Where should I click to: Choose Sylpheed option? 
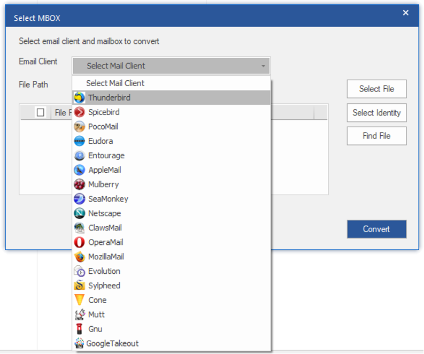click(x=171, y=286)
